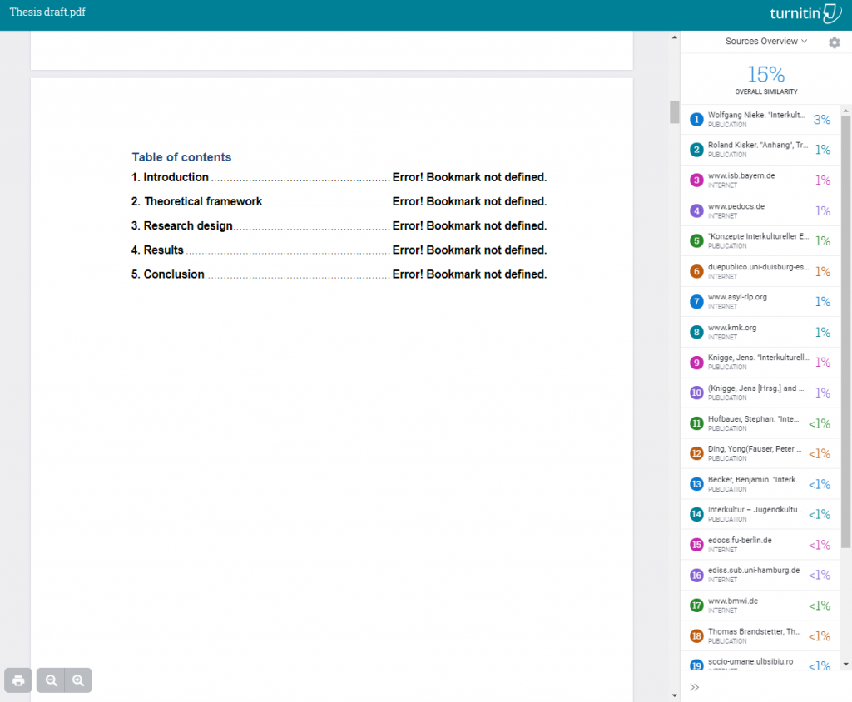Zoom in on the document
Image resolution: width=852 pixels, height=702 pixels.
click(78, 680)
